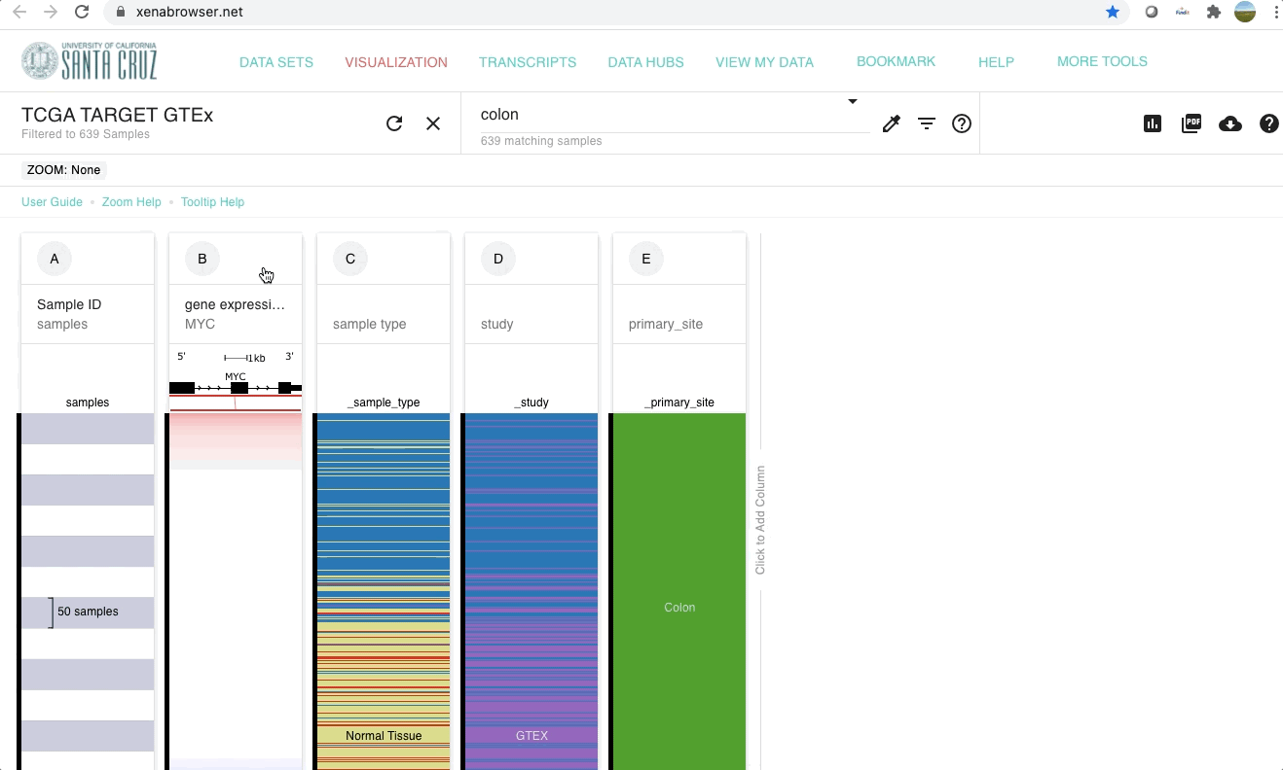Open the TRANSCRIPTS page
Viewport: 1283px width, 770px height.
tap(528, 62)
